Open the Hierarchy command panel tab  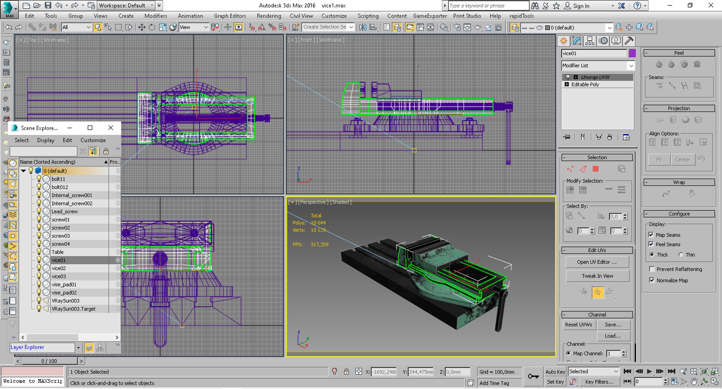point(590,41)
